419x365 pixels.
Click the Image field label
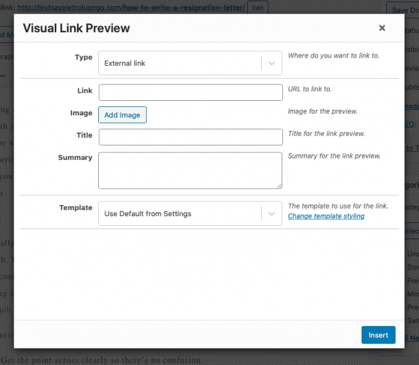click(x=81, y=113)
